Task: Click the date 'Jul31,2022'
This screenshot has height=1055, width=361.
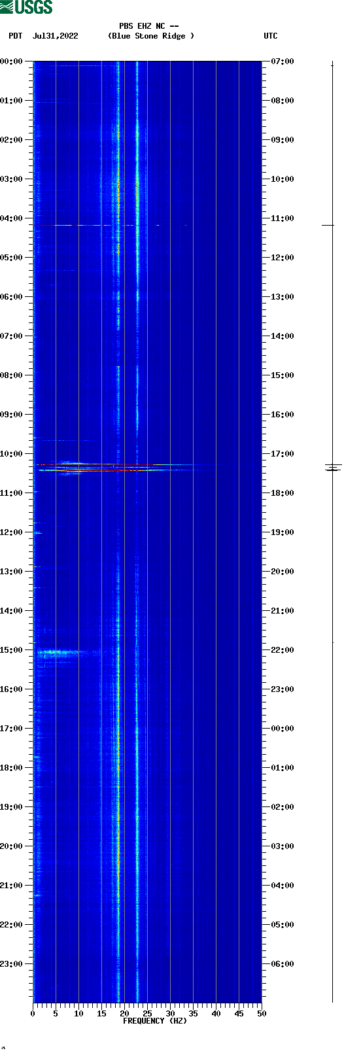Action: (x=56, y=36)
